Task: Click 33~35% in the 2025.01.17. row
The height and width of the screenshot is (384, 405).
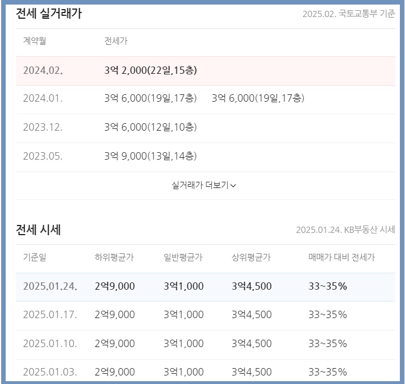Action: point(328,315)
